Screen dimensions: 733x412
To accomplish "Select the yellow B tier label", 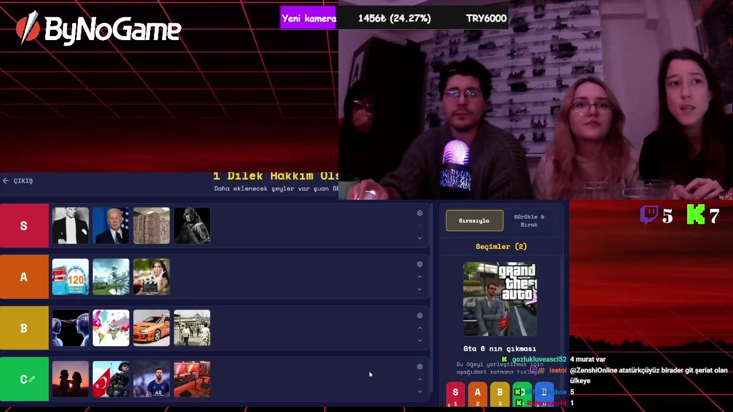I will point(24,328).
